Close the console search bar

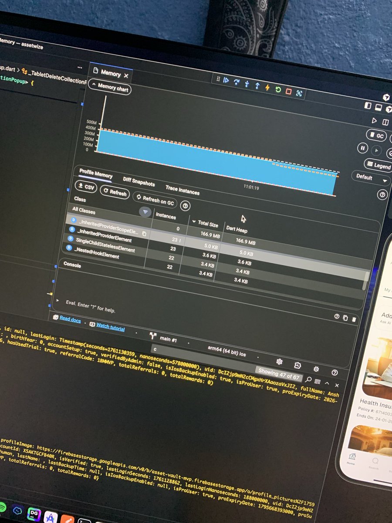pyautogui.click(x=337, y=385)
